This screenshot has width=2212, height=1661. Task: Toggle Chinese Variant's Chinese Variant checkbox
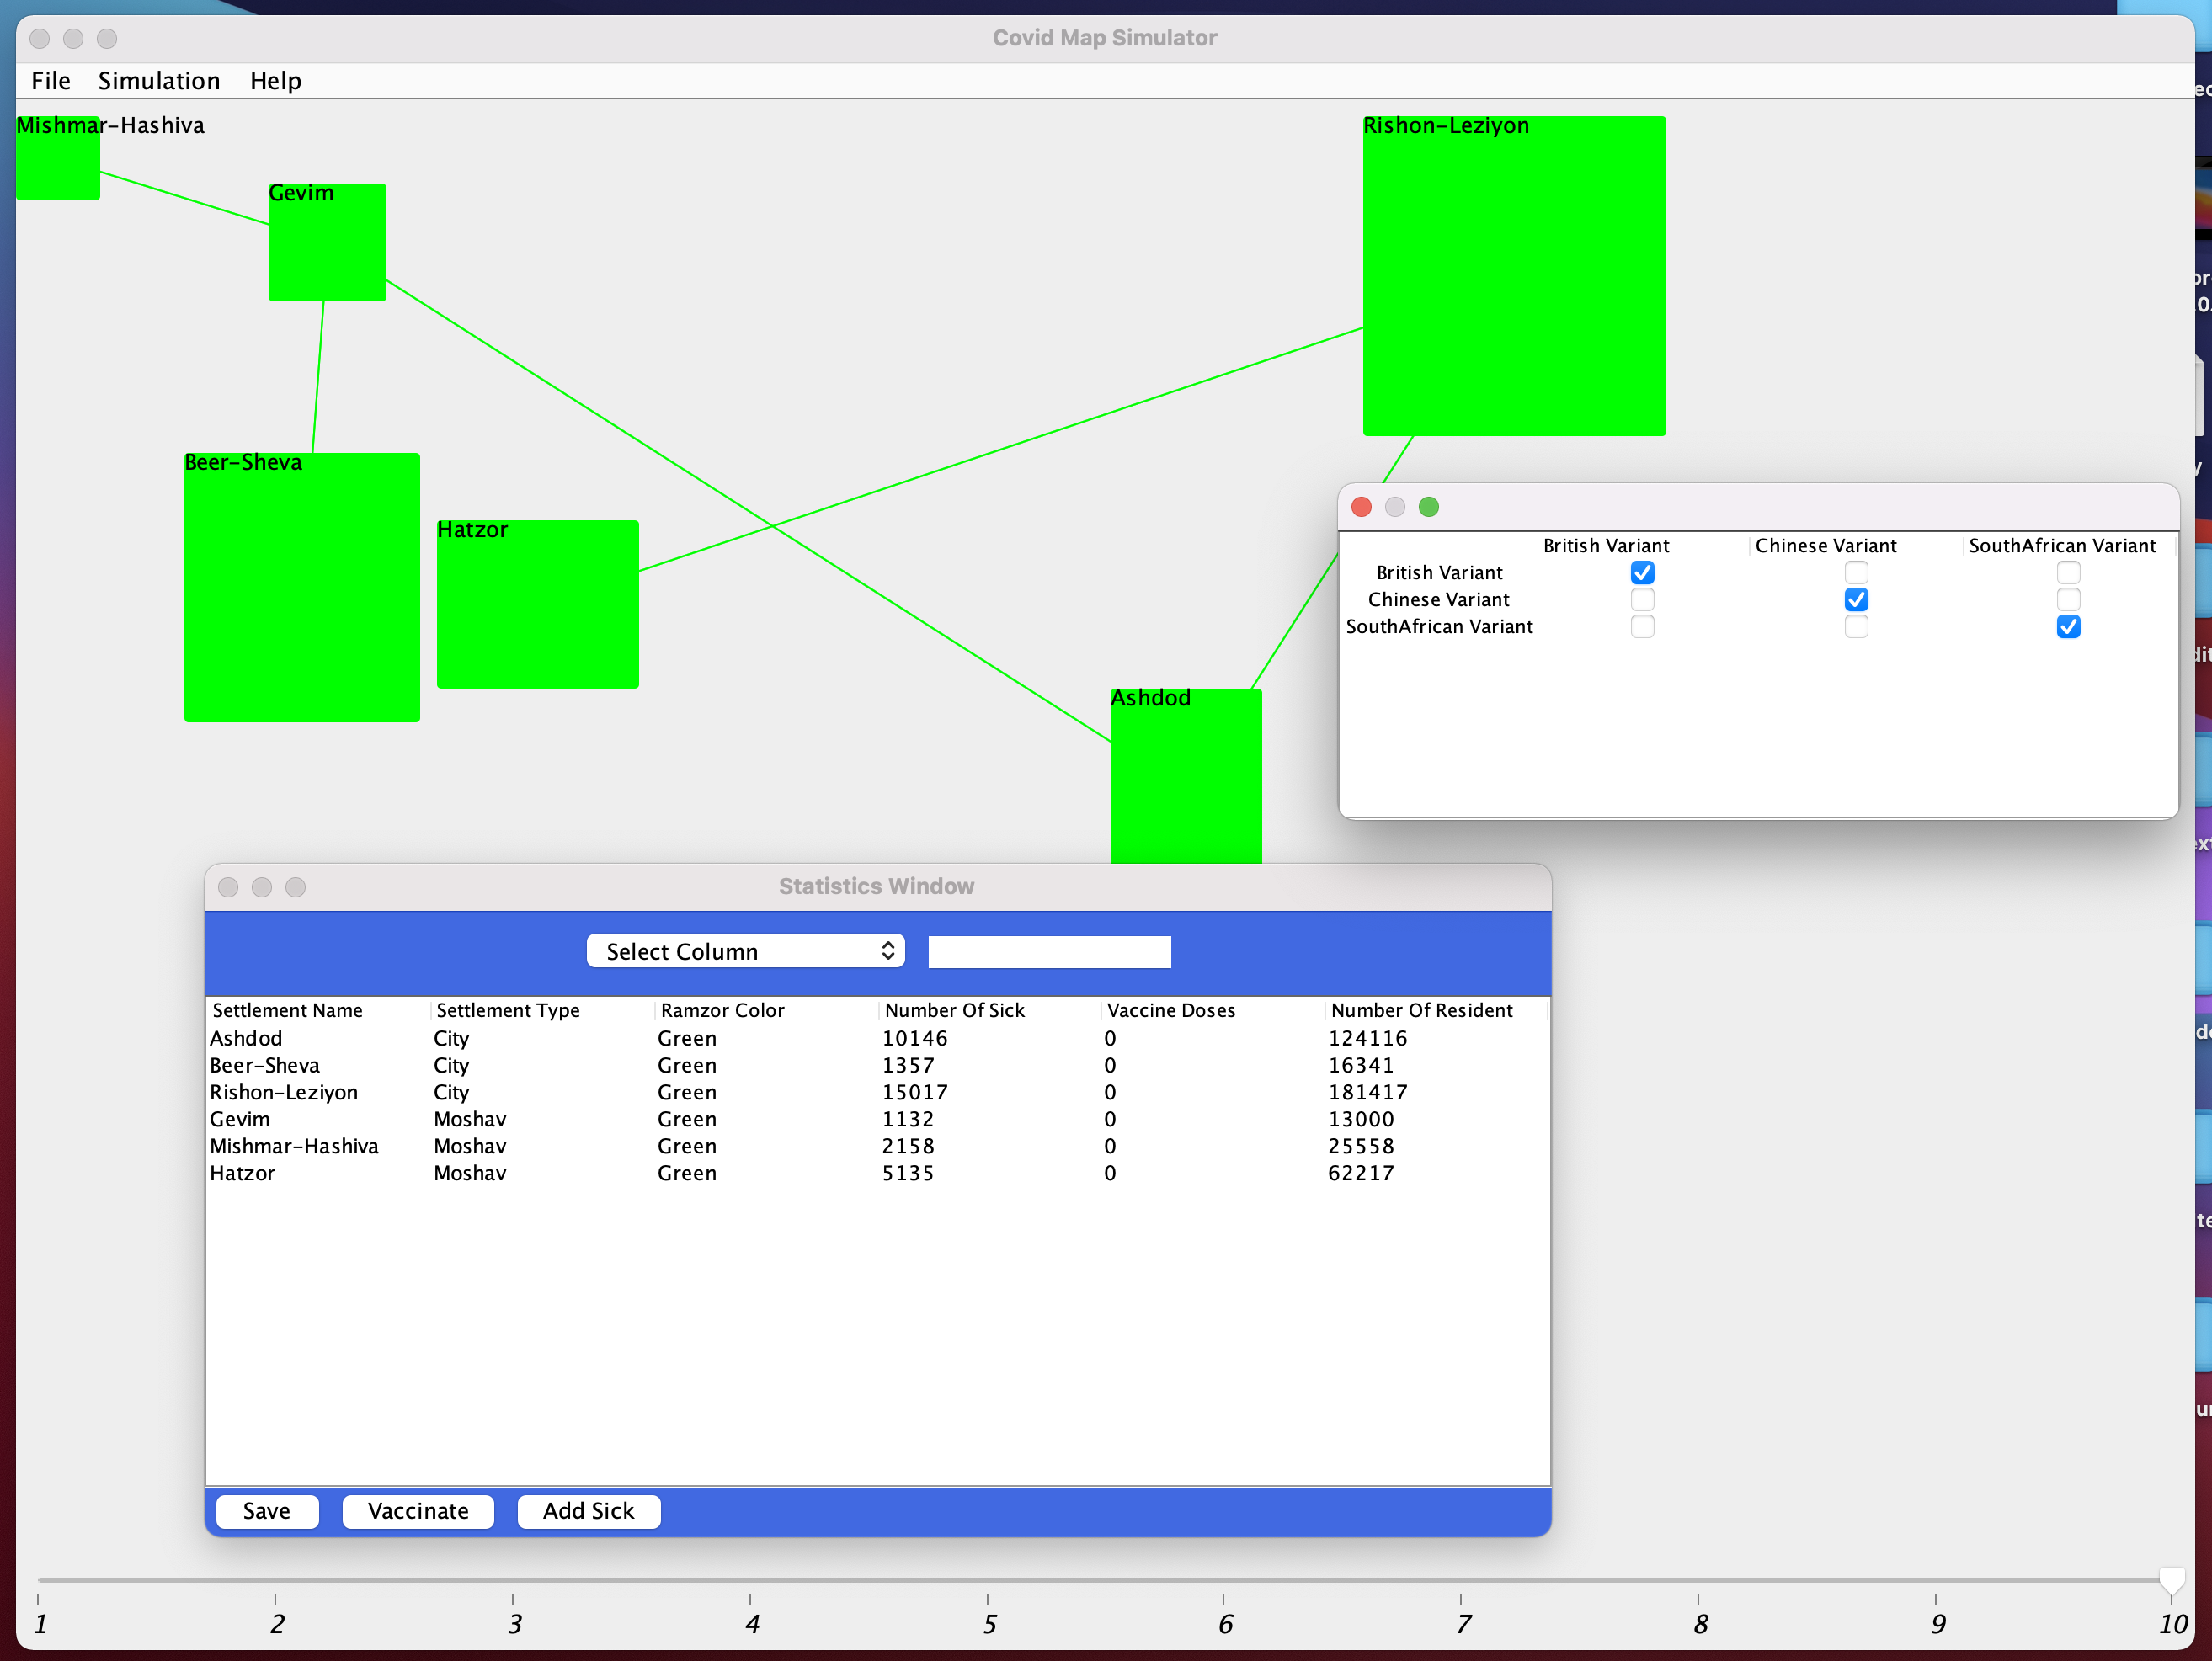pos(1857,600)
